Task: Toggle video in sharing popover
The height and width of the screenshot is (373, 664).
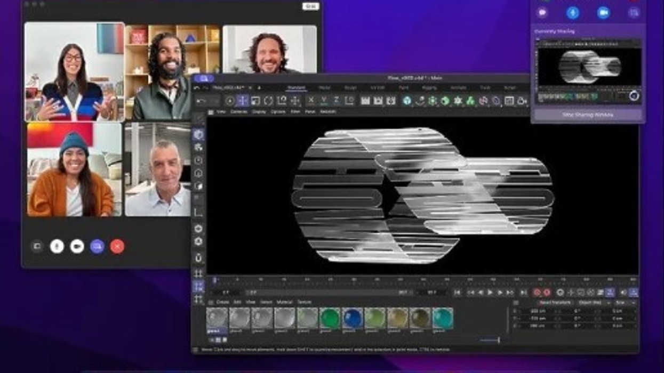Action: [x=603, y=13]
